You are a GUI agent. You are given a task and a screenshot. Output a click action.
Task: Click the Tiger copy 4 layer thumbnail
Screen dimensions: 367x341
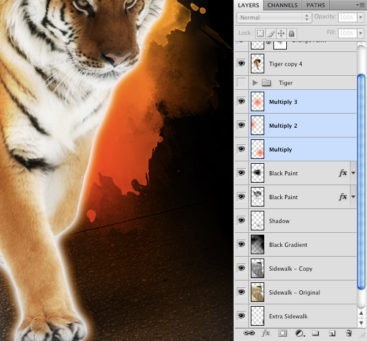258,64
